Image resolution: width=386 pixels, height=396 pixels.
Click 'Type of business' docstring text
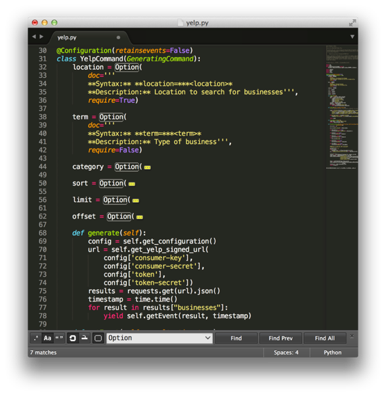point(185,142)
